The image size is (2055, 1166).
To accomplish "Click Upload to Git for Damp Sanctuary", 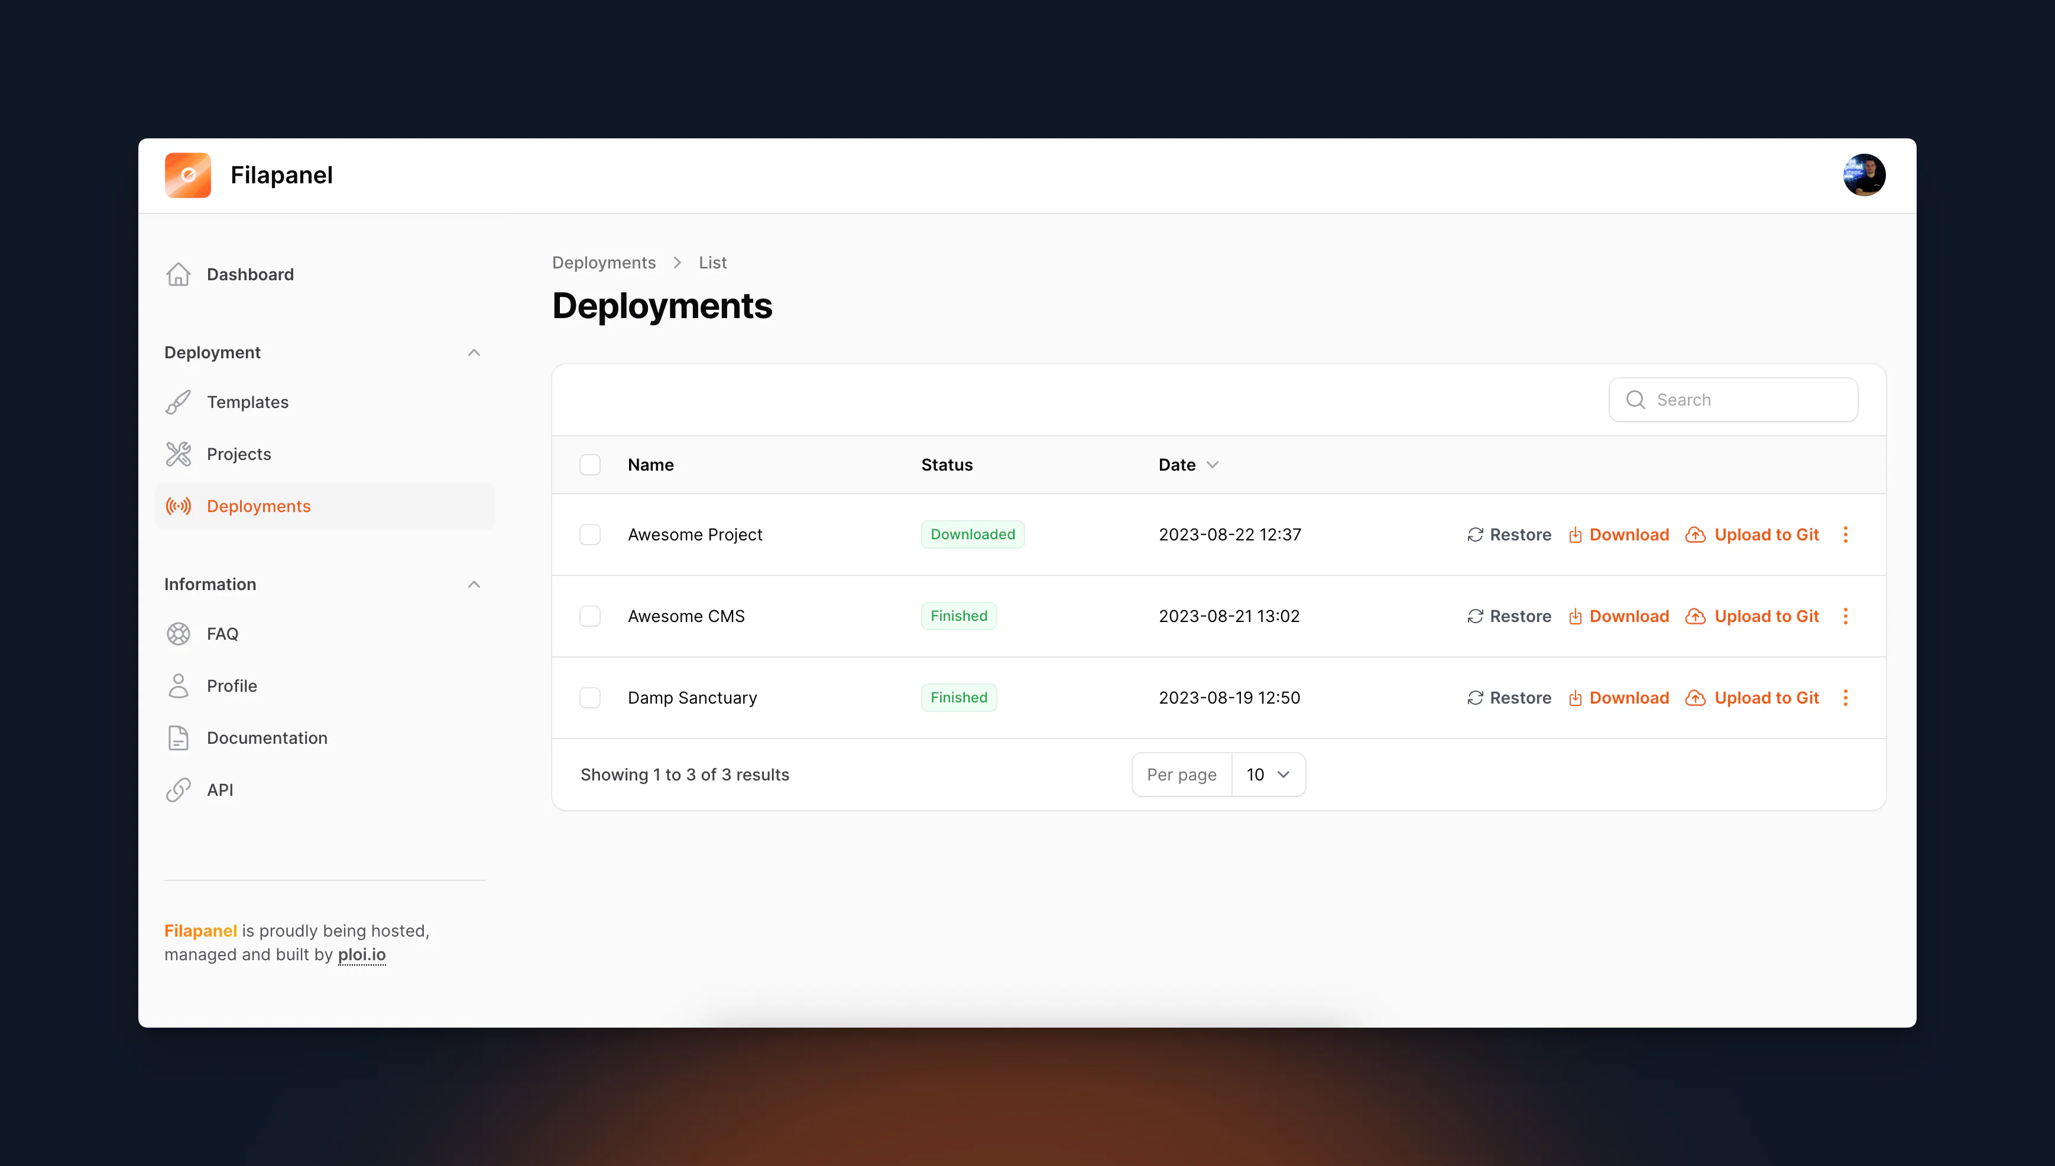I will click(x=1752, y=698).
